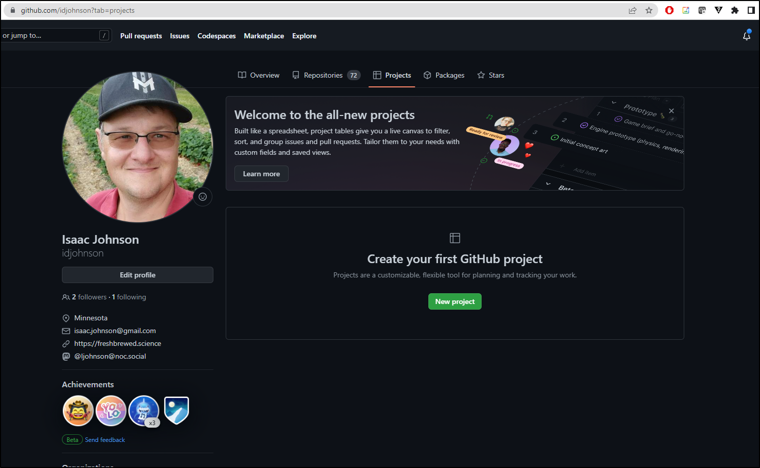Set status via smiley icon on avatar
The width and height of the screenshot is (760, 468).
pos(203,197)
